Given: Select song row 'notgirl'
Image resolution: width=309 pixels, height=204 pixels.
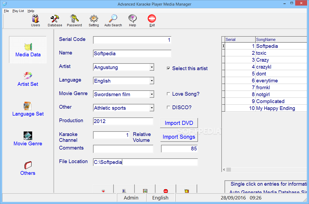Looking at the screenshot, I should (x=266, y=94).
